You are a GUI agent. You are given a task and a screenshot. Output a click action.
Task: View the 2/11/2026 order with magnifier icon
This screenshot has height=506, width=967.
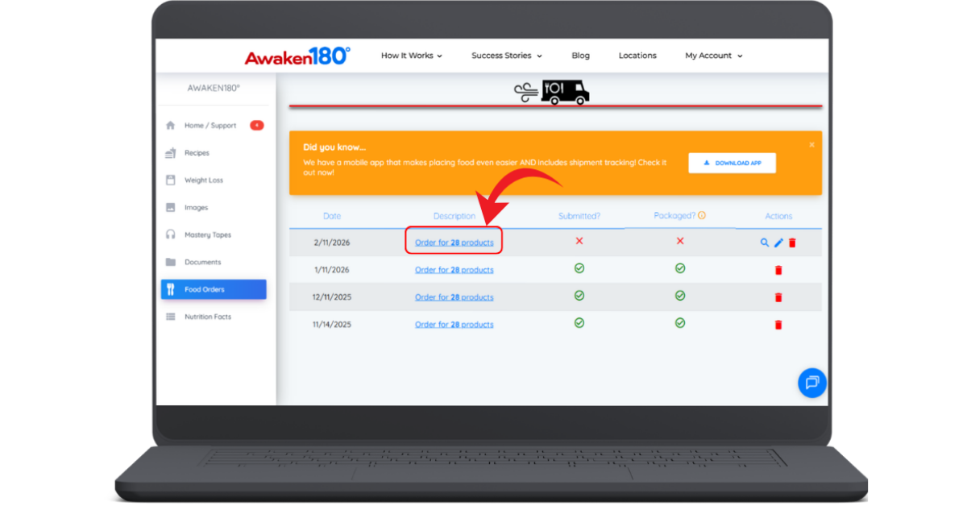pos(765,243)
